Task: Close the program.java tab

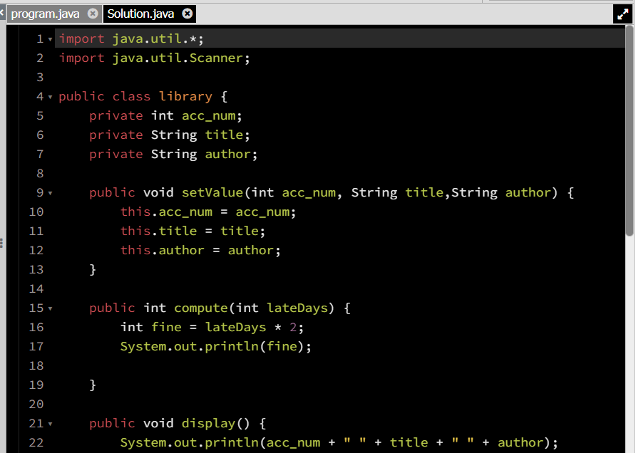Action: point(93,14)
